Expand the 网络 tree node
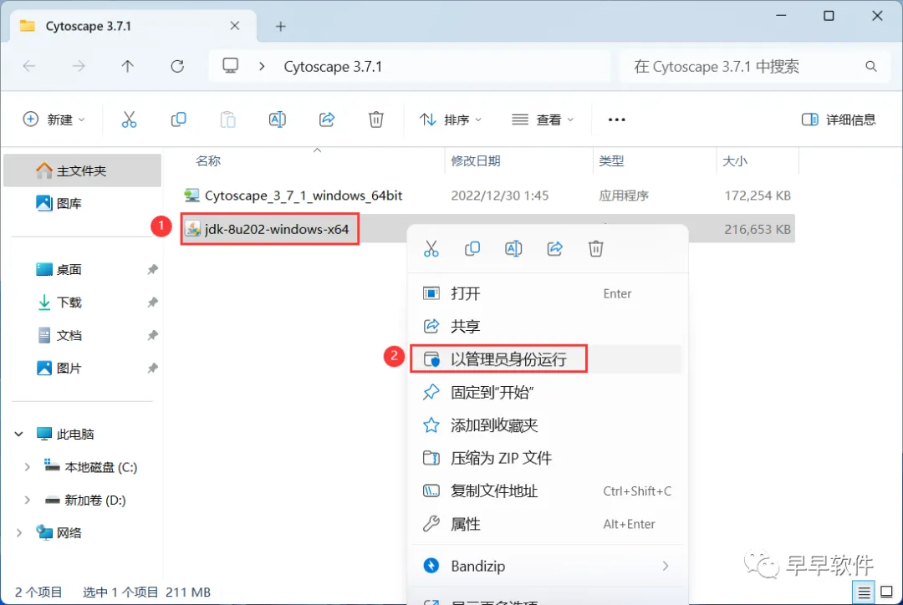 (19, 533)
